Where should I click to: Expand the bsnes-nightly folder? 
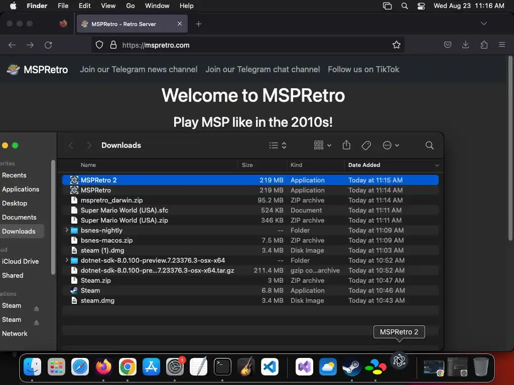click(x=67, y=230)
